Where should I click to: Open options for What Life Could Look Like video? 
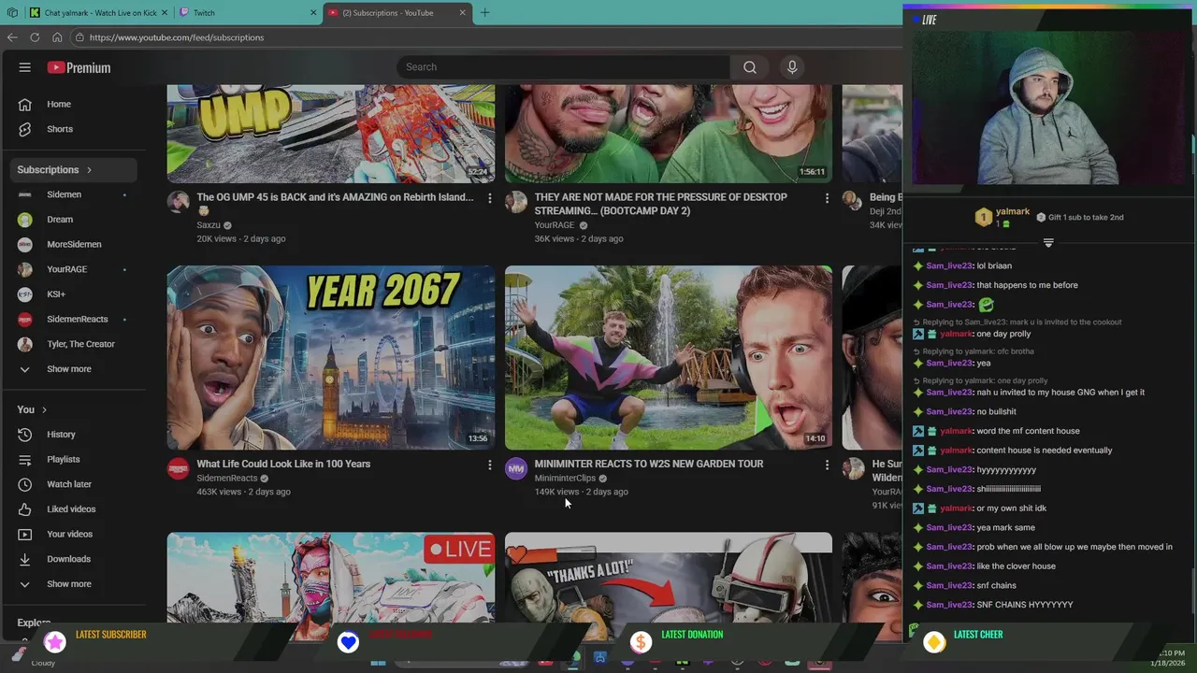pyautogui.click(x=489, y=465)
